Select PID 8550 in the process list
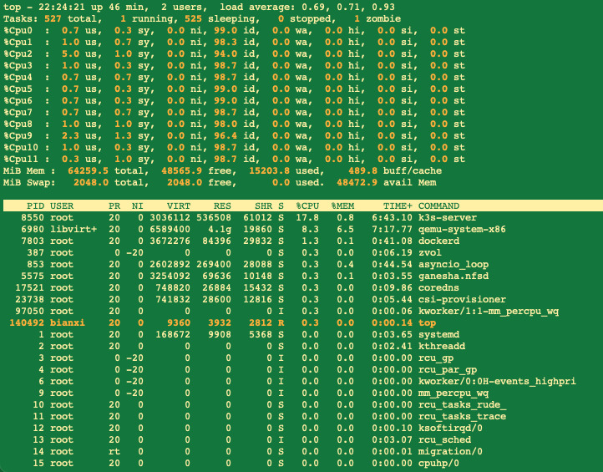The image size is (603, 472). [x=33, y=218]
